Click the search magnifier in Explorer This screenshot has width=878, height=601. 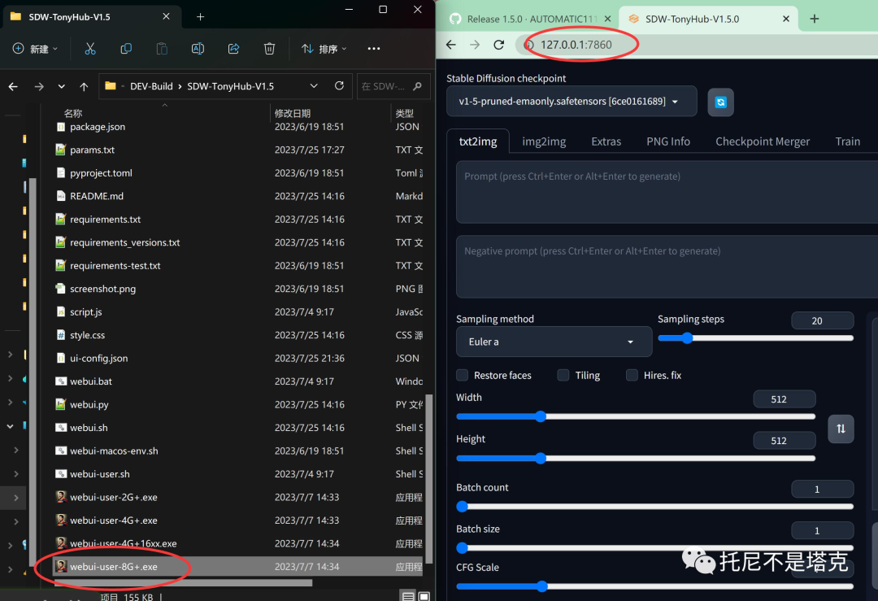[x=417, y=86]
